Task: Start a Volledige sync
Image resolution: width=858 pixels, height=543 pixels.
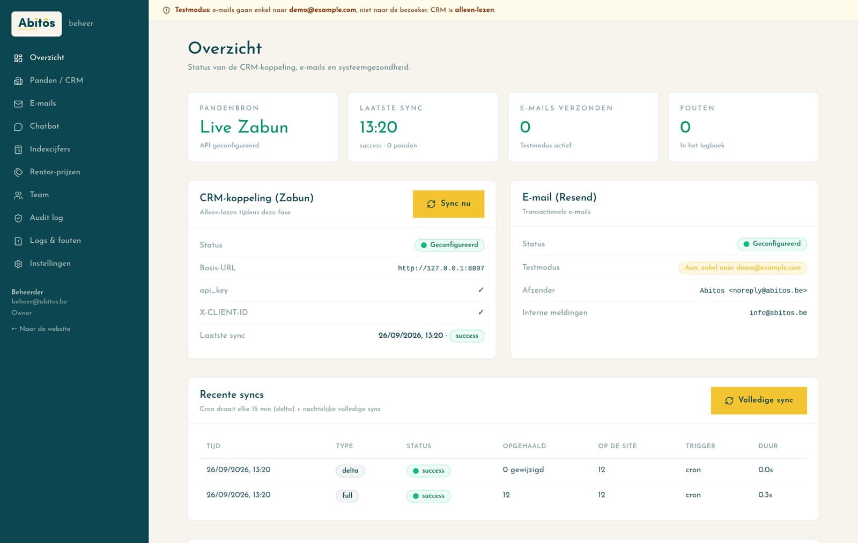Action: point(759,400)
